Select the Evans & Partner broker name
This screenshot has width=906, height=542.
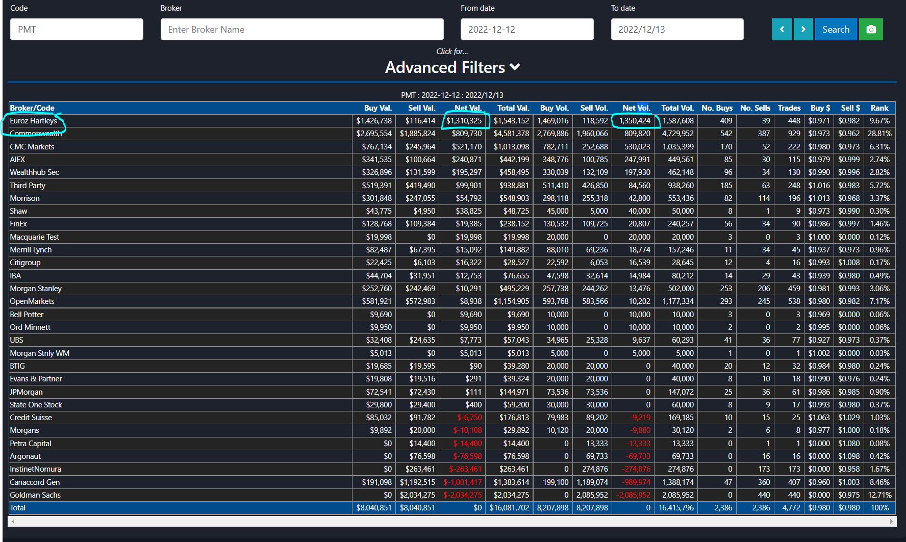click(36, 379)
